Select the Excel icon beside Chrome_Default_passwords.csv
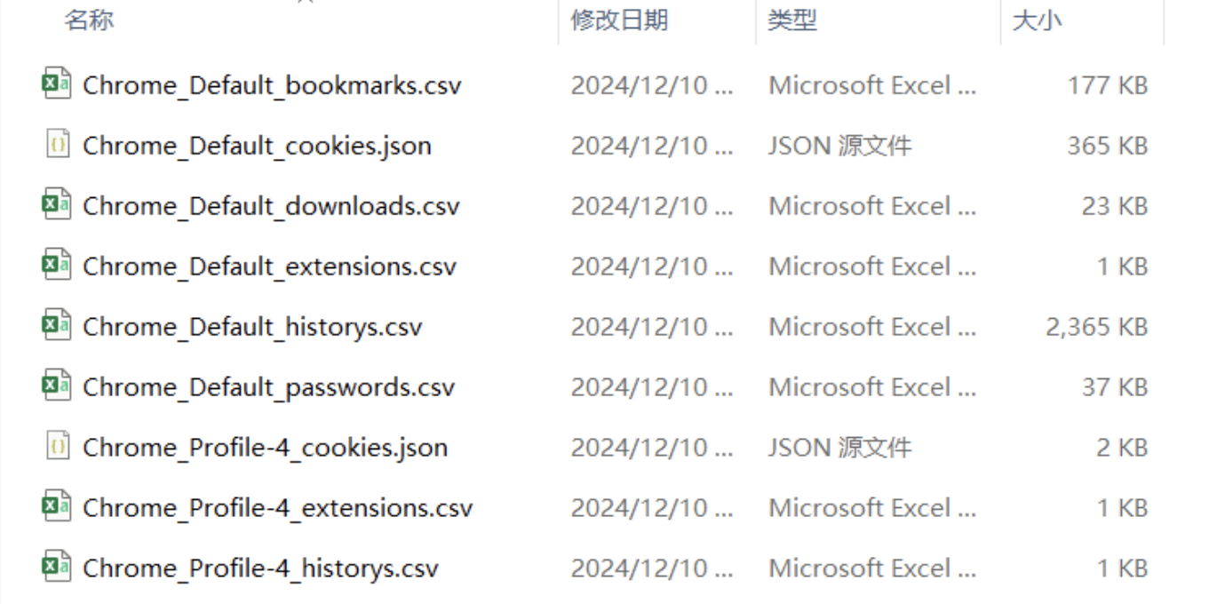 tap(57, 386)
